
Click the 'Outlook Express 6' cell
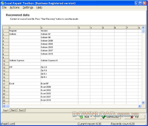(x=59, y=61)
